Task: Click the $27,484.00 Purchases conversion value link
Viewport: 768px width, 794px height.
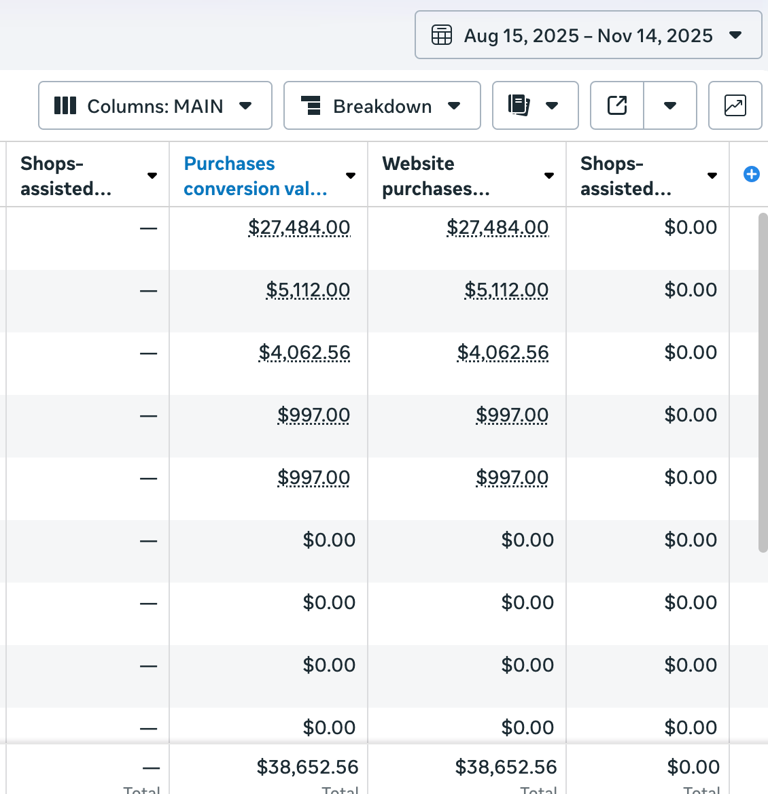Action: 299,227
